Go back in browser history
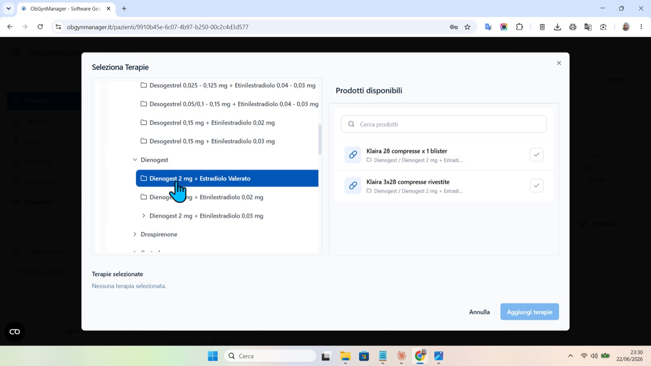 [x=10, y=27]
